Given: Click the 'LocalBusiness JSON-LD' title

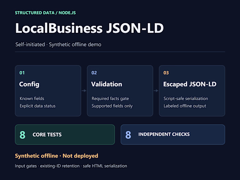Looking at the screenshot, I should (x=89, y=28).
